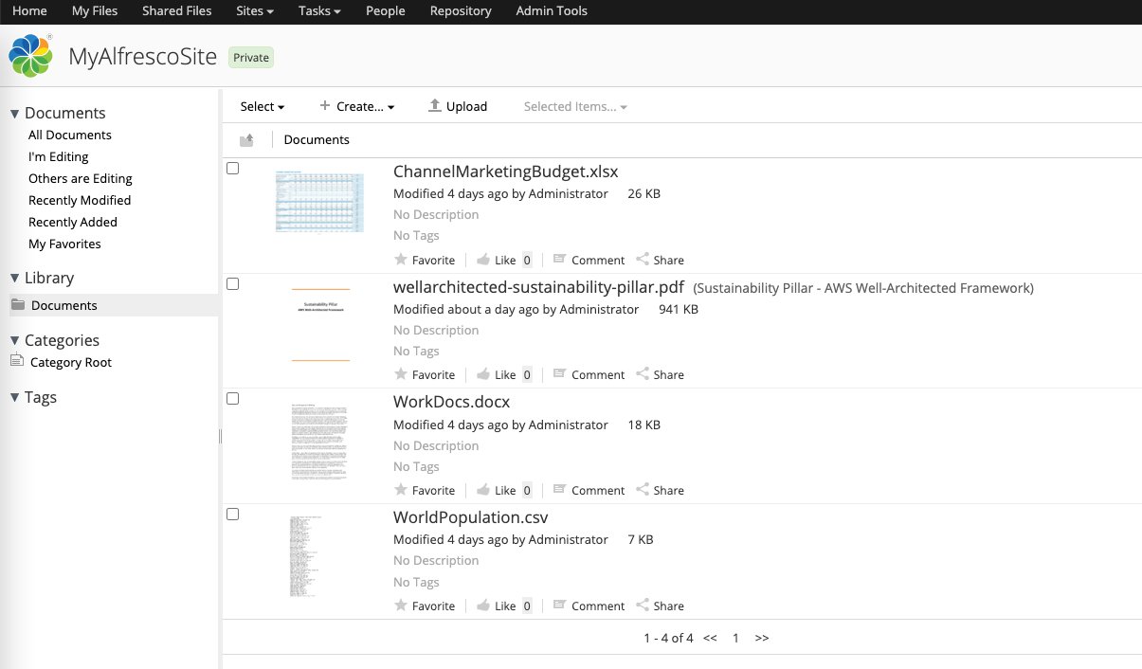
Task: Open the Recently Modified filter link
Action: click(x=80, y=200)
